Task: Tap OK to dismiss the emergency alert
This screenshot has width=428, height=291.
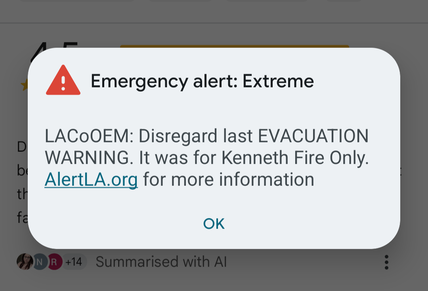Action: click(214, 224)
